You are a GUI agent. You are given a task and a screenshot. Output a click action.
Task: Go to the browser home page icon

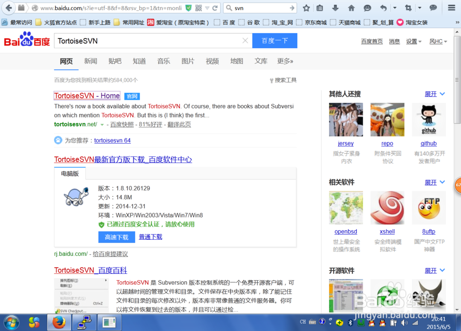[351, 8]
